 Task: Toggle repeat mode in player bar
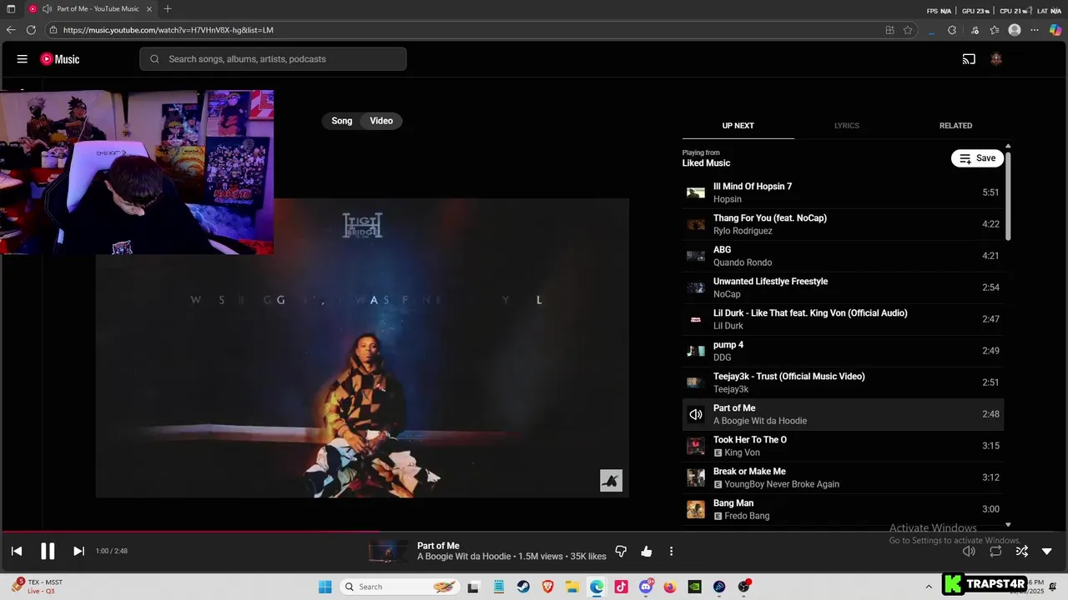[995, 551]
